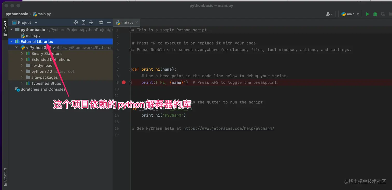
Task: Click the folder icon below Project sidebar tab
Action: click(5, 35)
